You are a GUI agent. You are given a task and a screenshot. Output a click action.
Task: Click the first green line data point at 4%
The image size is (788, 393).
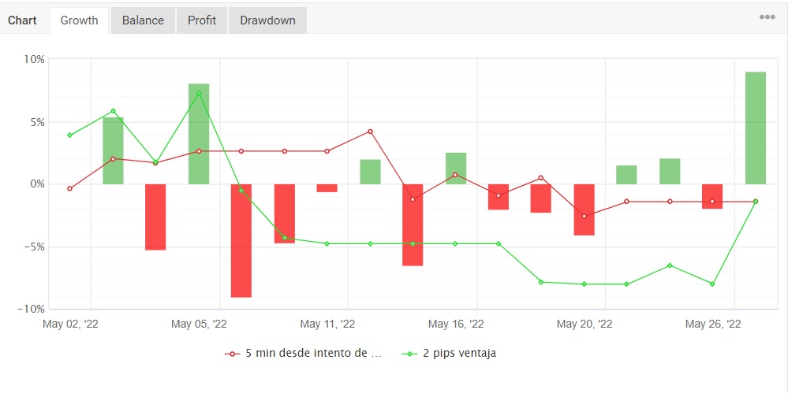tap(69, 135)
